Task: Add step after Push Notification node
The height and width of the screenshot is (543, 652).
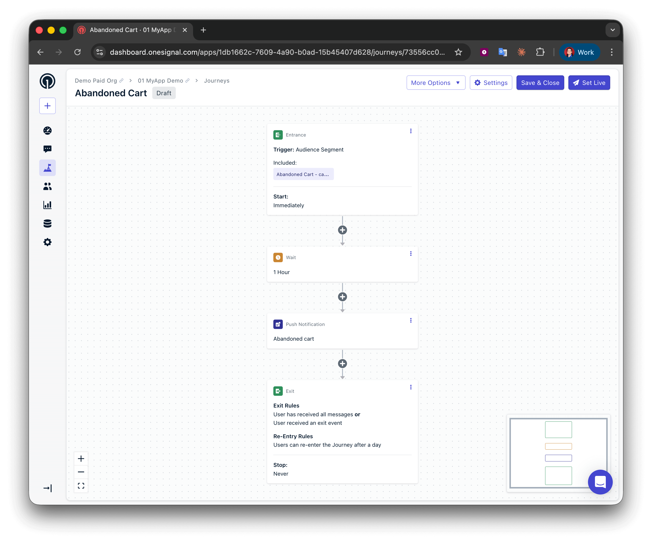Action: coord(342,364)
